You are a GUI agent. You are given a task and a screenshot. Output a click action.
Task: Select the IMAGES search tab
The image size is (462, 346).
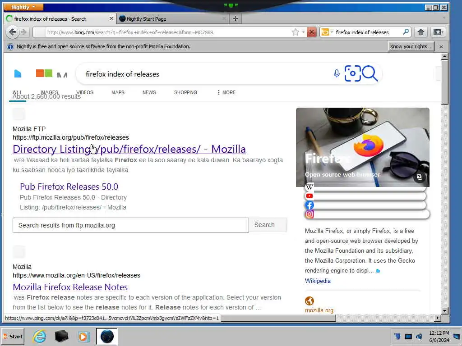tap(49, 92)
